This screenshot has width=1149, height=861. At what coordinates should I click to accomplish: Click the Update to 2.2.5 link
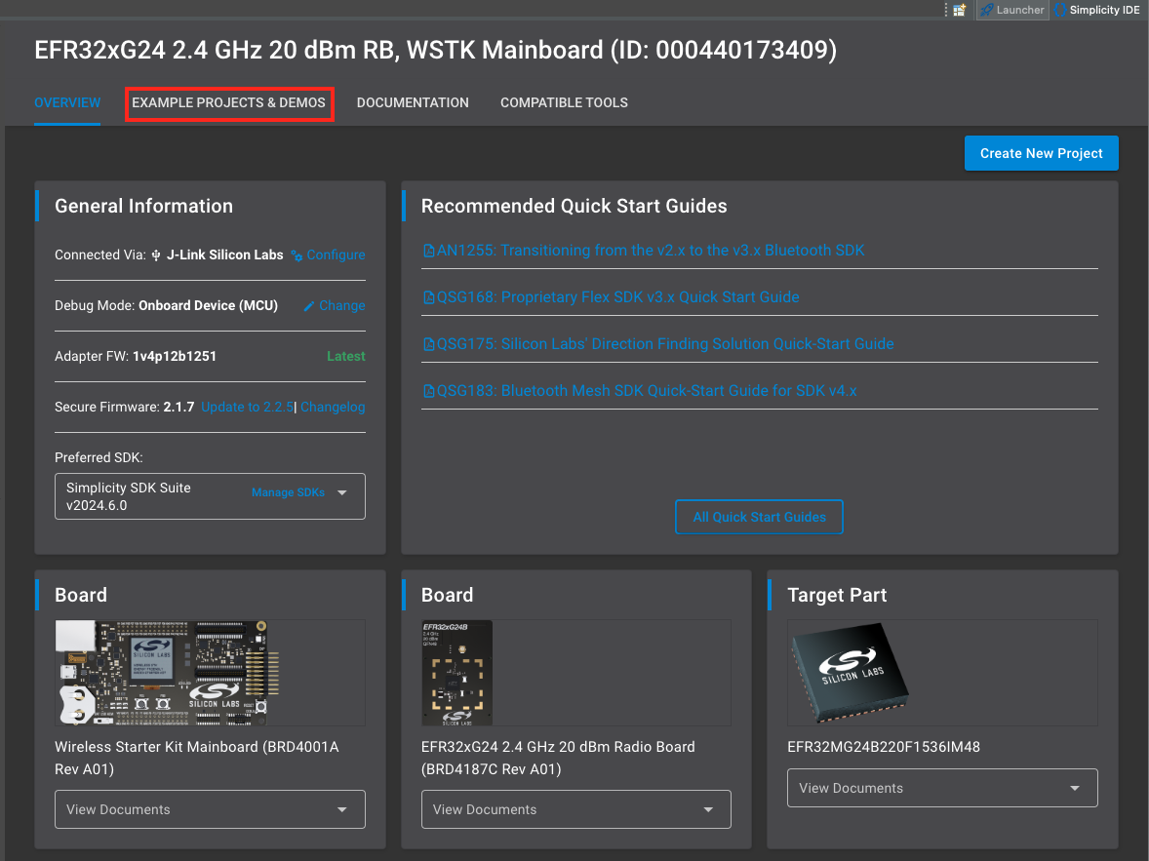247,408
